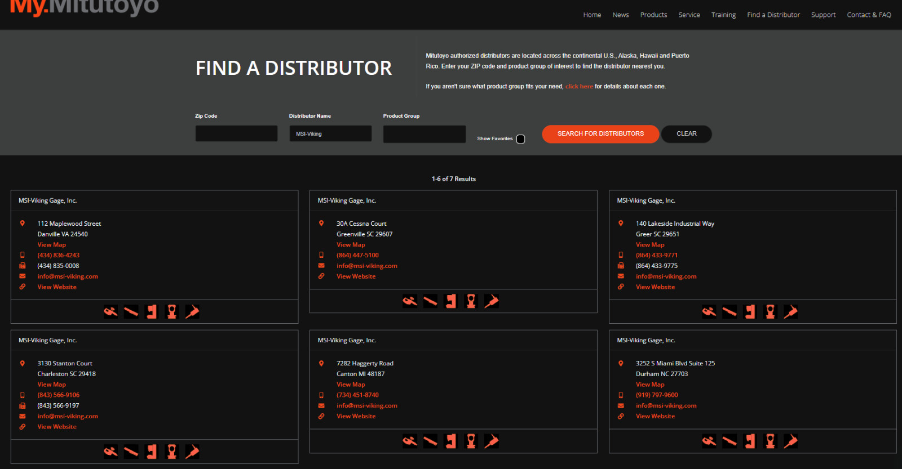Click micrometer product icon in Danville card
The height and width of the screenshot is (469, 902).
(x=111, y=312)
